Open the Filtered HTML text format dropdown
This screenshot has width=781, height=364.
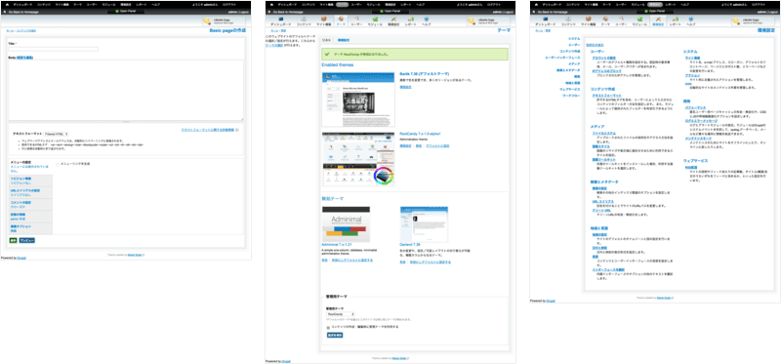click(56, 134)
